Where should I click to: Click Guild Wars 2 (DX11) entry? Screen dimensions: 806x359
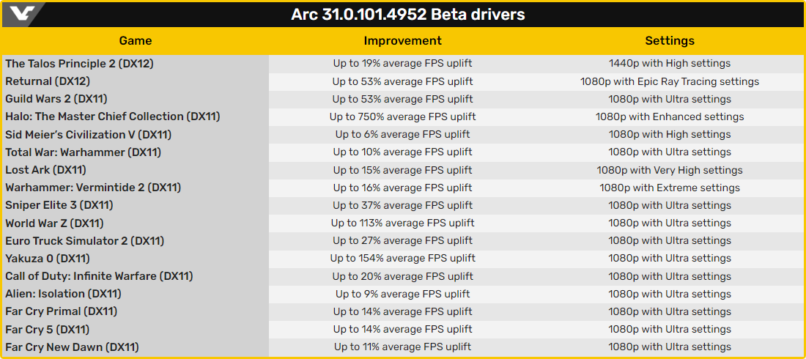(56, 99)
